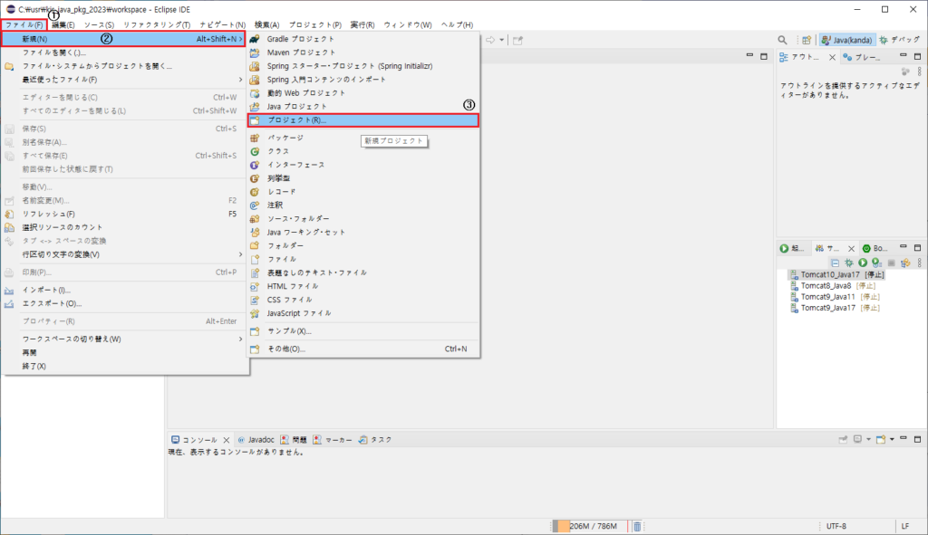The height and width of the screenshot is (535, 928).
Task: Switch to the 問題 tab
Action: (x=294, y=440)
